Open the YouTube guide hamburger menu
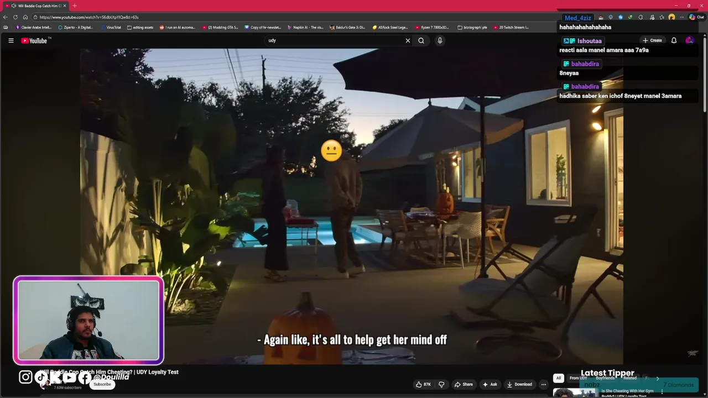The height and width of the screenshot is (398, 708). pyautogui.click(x=11, y=40)
